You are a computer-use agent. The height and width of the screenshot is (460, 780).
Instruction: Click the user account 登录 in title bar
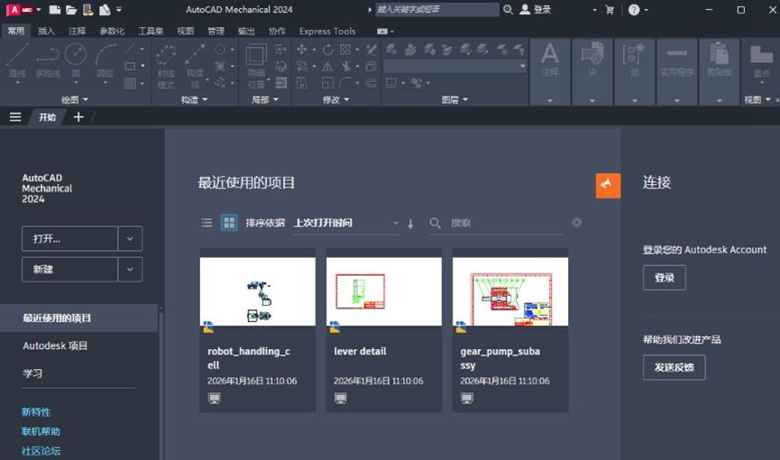coord(536,9)
